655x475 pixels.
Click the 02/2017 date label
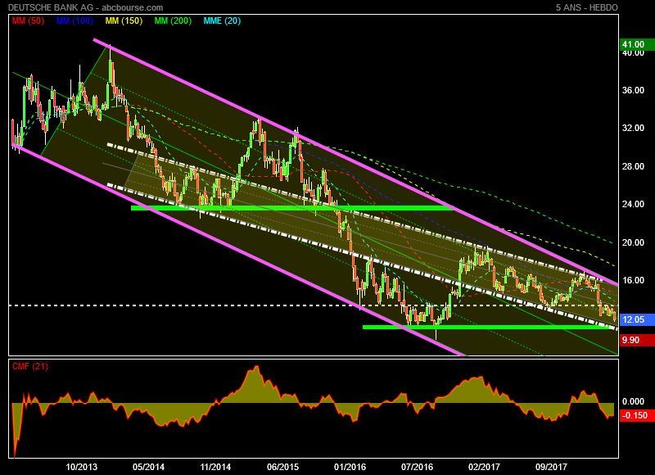click(484, 467)
